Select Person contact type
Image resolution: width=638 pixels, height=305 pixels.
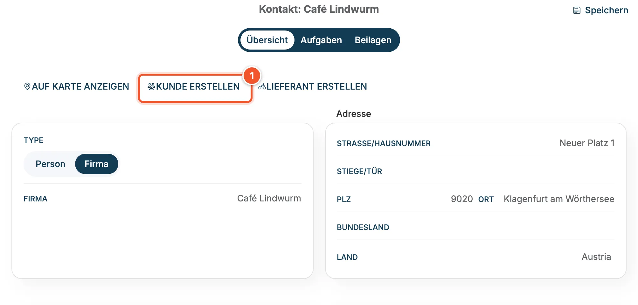pos(50,164)
